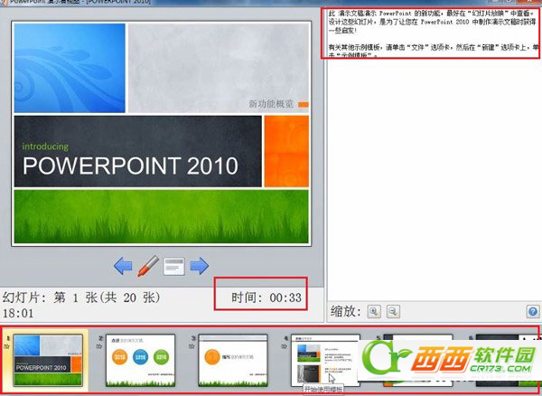Go to previous slide with left arrow
The image size is (542, 396).
pyautogui.click(x=123, y=266)
